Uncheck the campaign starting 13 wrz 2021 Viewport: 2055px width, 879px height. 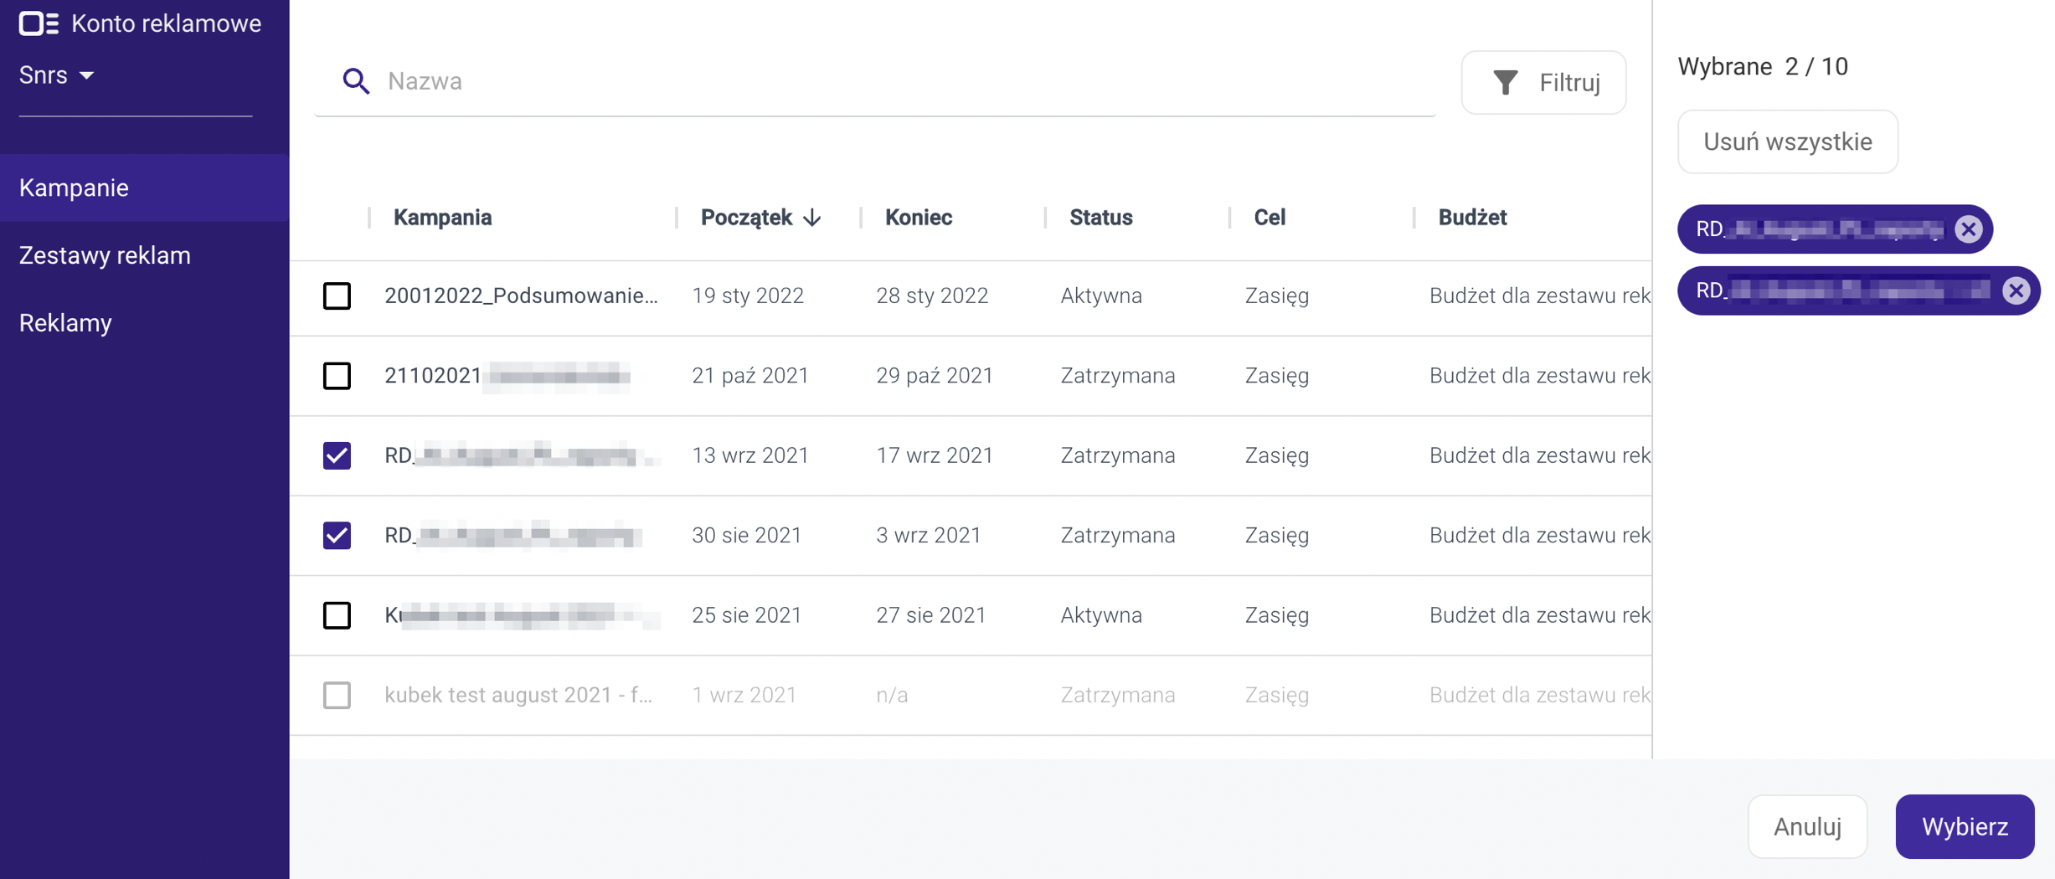pyautogui.click(x=337, y=455)
